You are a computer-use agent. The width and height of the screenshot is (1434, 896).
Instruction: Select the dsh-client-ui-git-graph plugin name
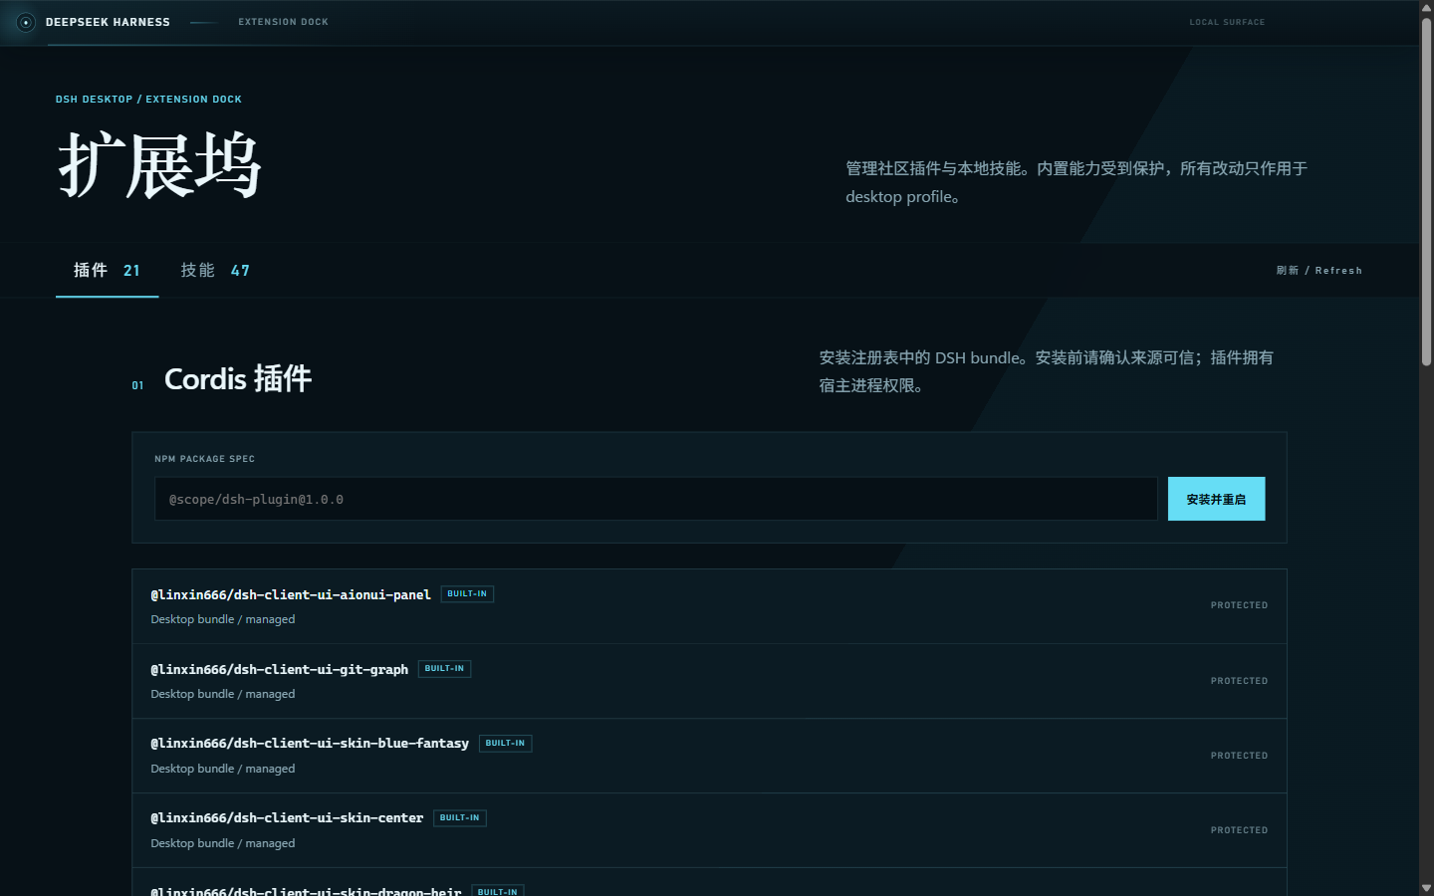click(280, 669)
